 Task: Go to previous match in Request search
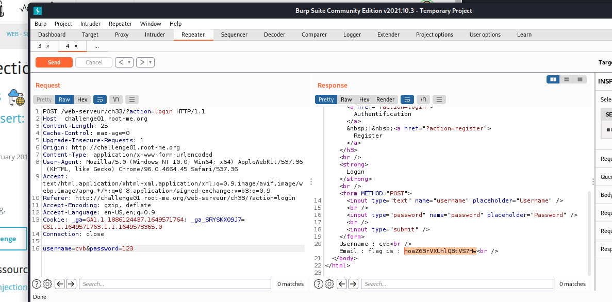(x=60, y=284)
